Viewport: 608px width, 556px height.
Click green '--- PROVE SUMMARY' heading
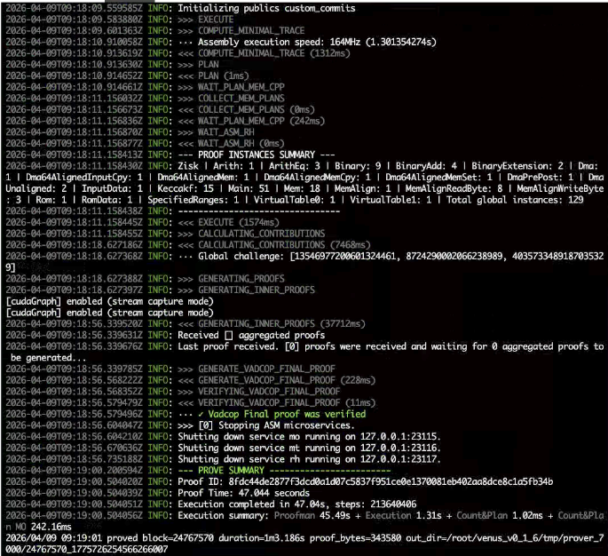click(221, 470)
